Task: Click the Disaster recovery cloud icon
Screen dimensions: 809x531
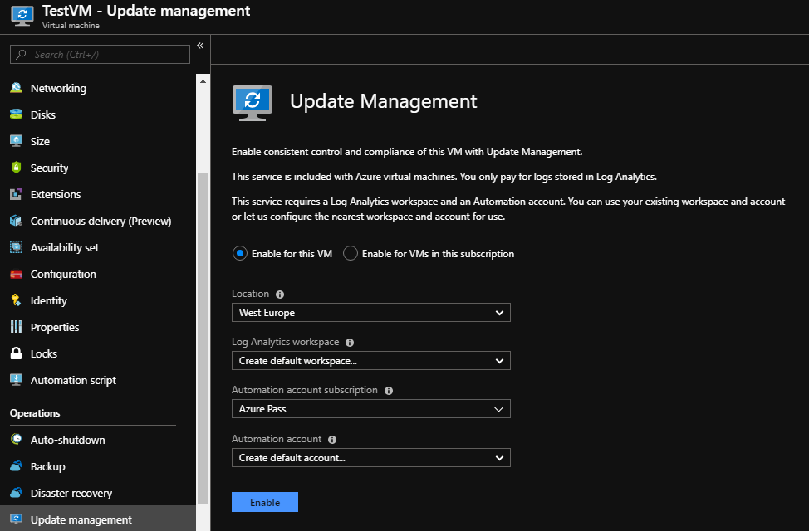Action: coord(16,493)
